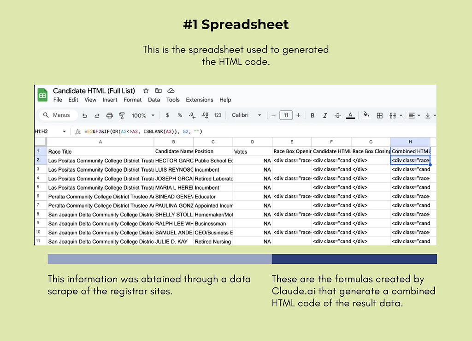Open the Edit menu

click(73, 100)
